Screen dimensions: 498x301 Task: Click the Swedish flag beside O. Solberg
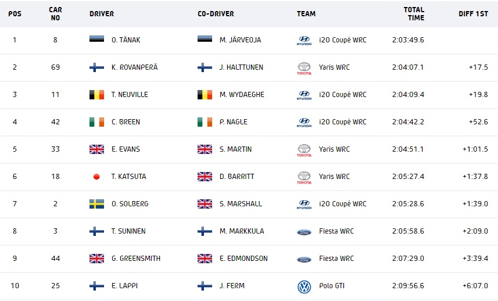click(x=96, y=204)
